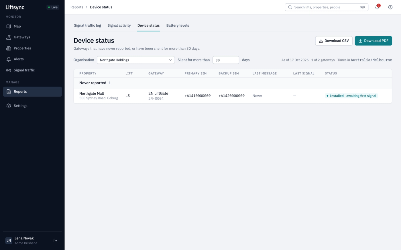The height and width of the screenshot is (250, 401).
Task: Click gateway ID 2N-0004
Action: click(x=156, y=99)
